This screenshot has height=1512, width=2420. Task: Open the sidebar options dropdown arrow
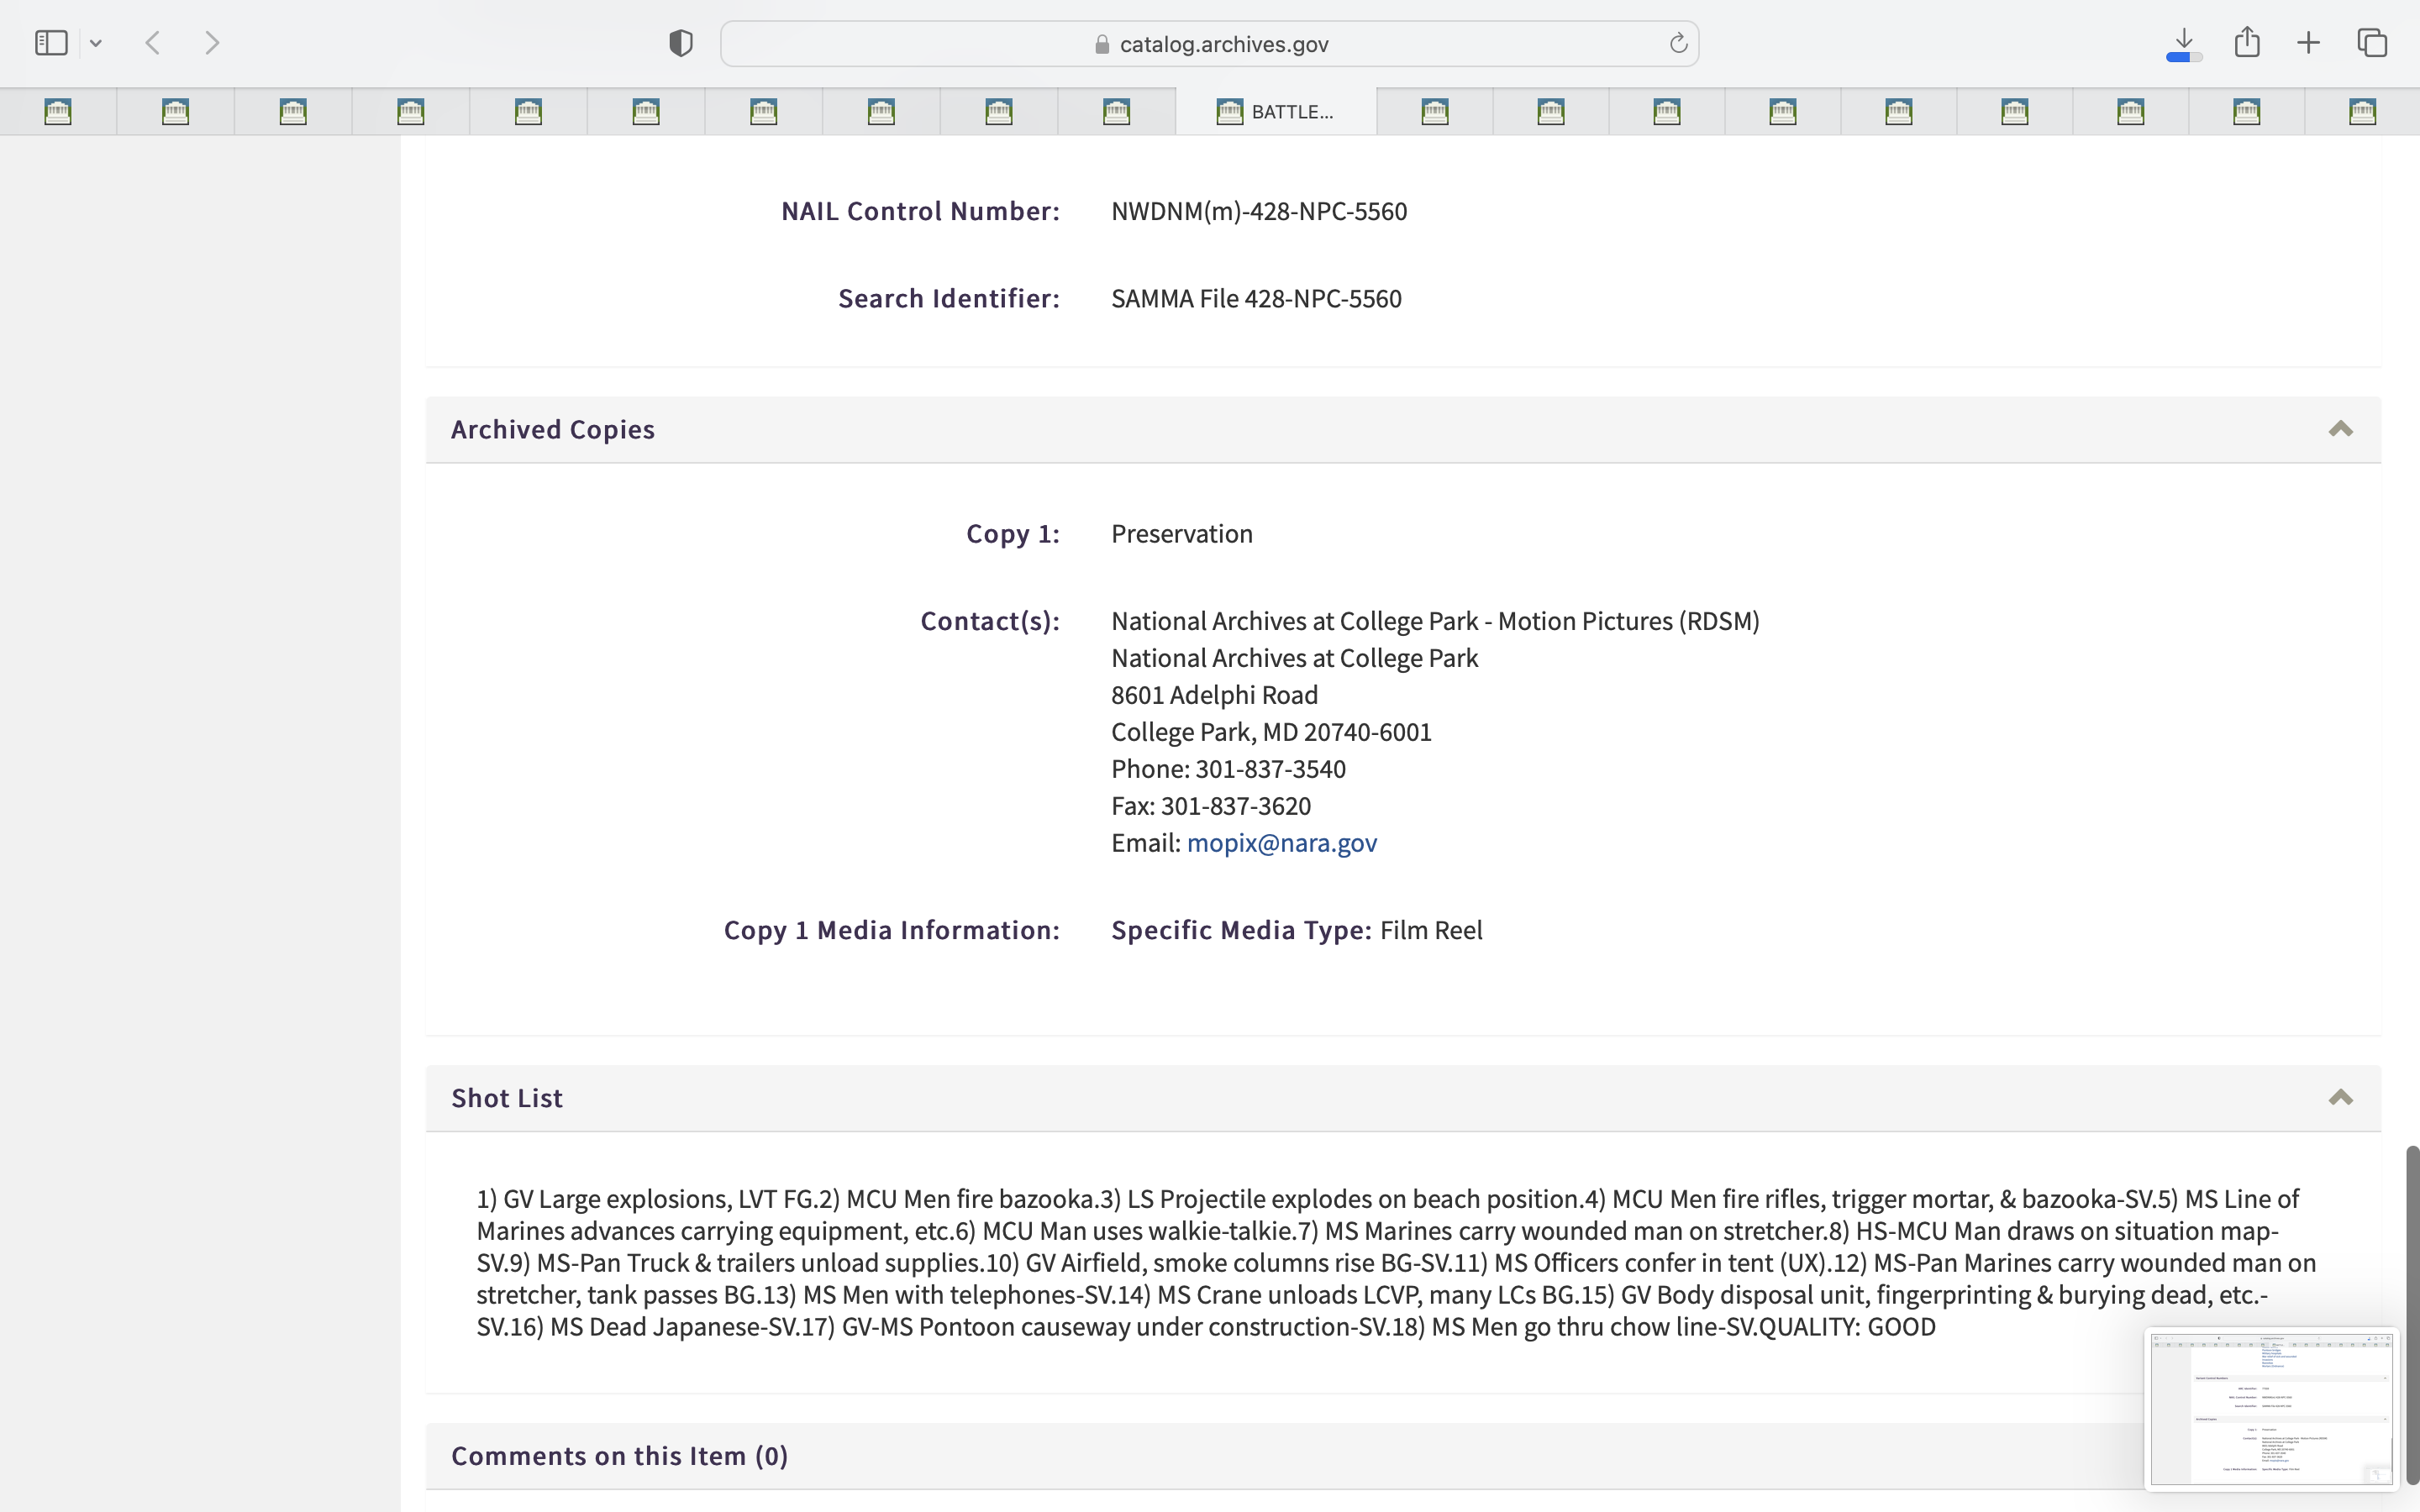[96, 43]
